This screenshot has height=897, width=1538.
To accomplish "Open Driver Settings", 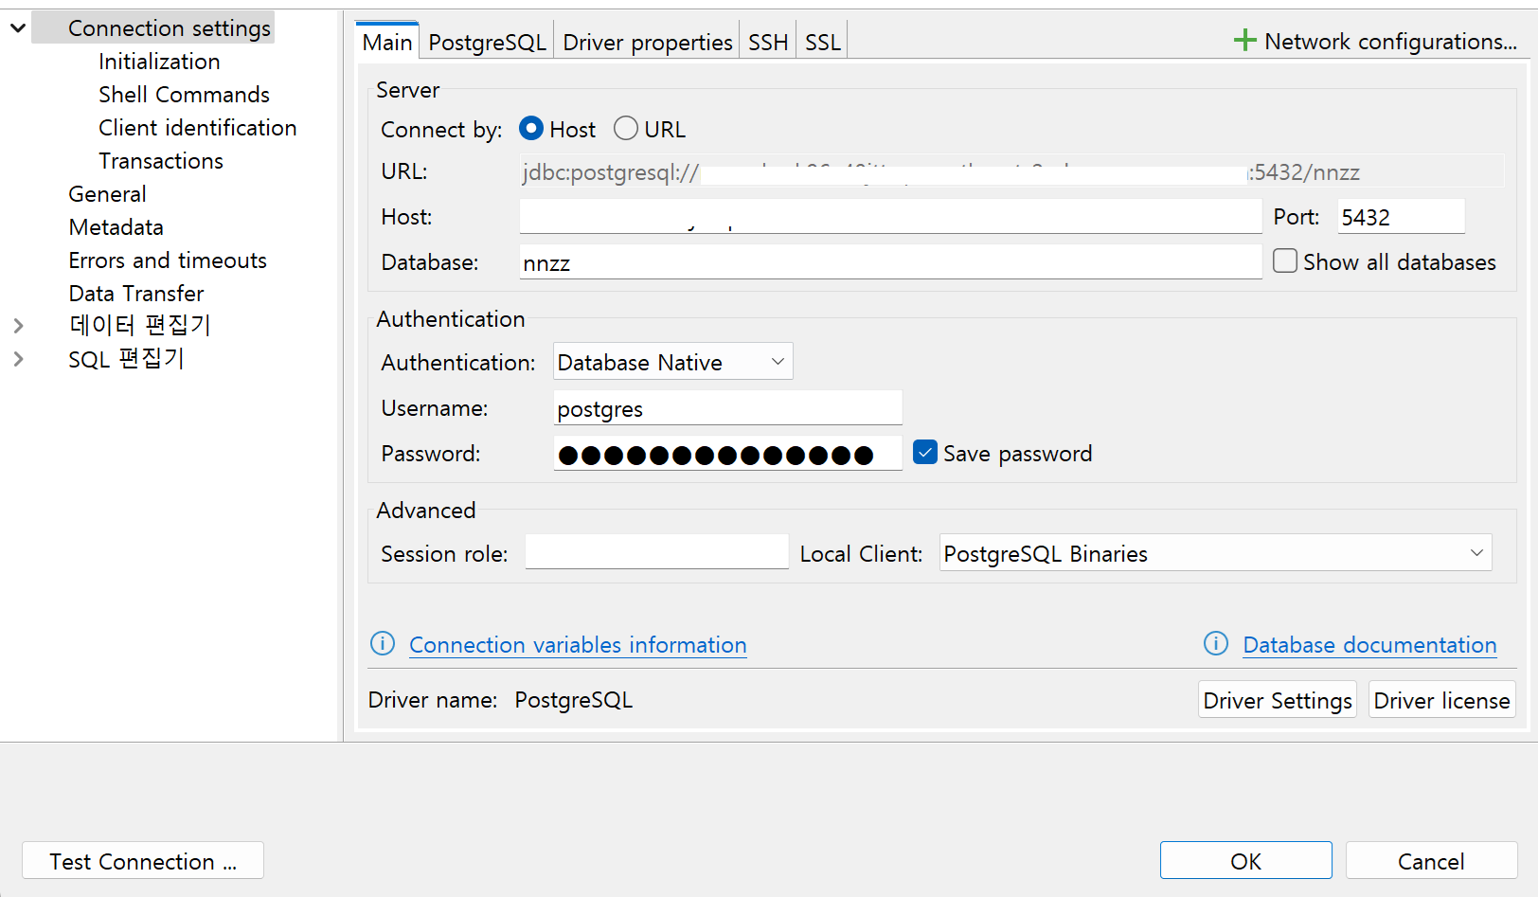I will coord(1278,700).
